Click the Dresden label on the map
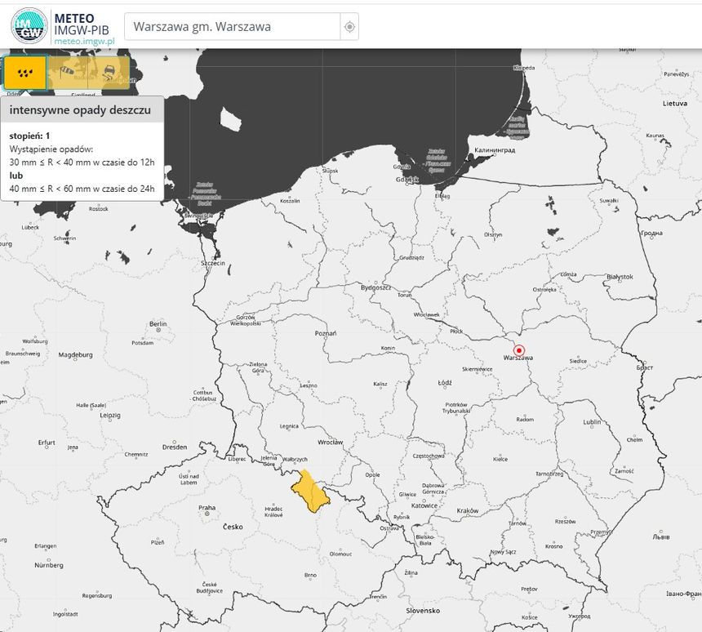The height and width of the screenshot is (632, 702). (175, 447)
